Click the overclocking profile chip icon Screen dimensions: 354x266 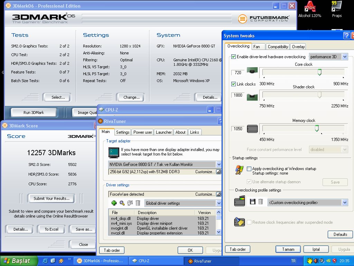pyautogui.click(x=240, y=201)
